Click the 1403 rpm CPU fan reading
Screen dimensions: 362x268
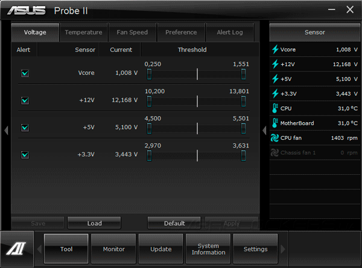(345, 138)
